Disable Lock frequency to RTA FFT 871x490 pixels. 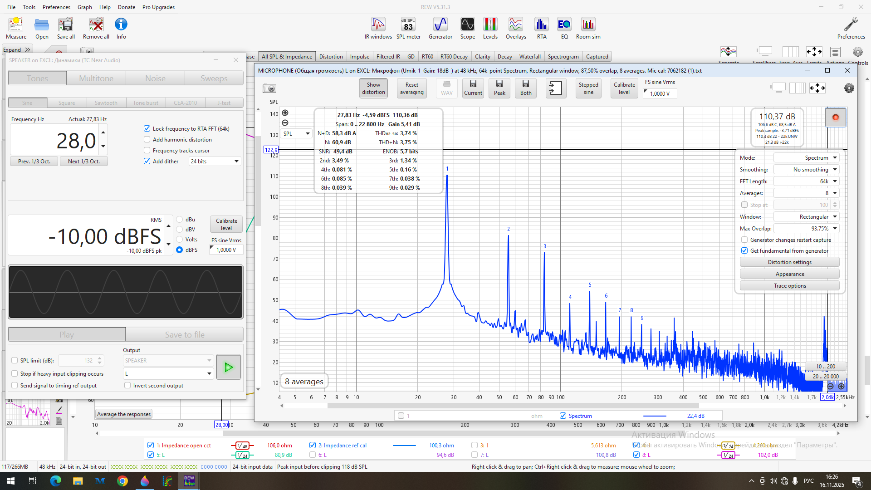[x=147, y=129]
